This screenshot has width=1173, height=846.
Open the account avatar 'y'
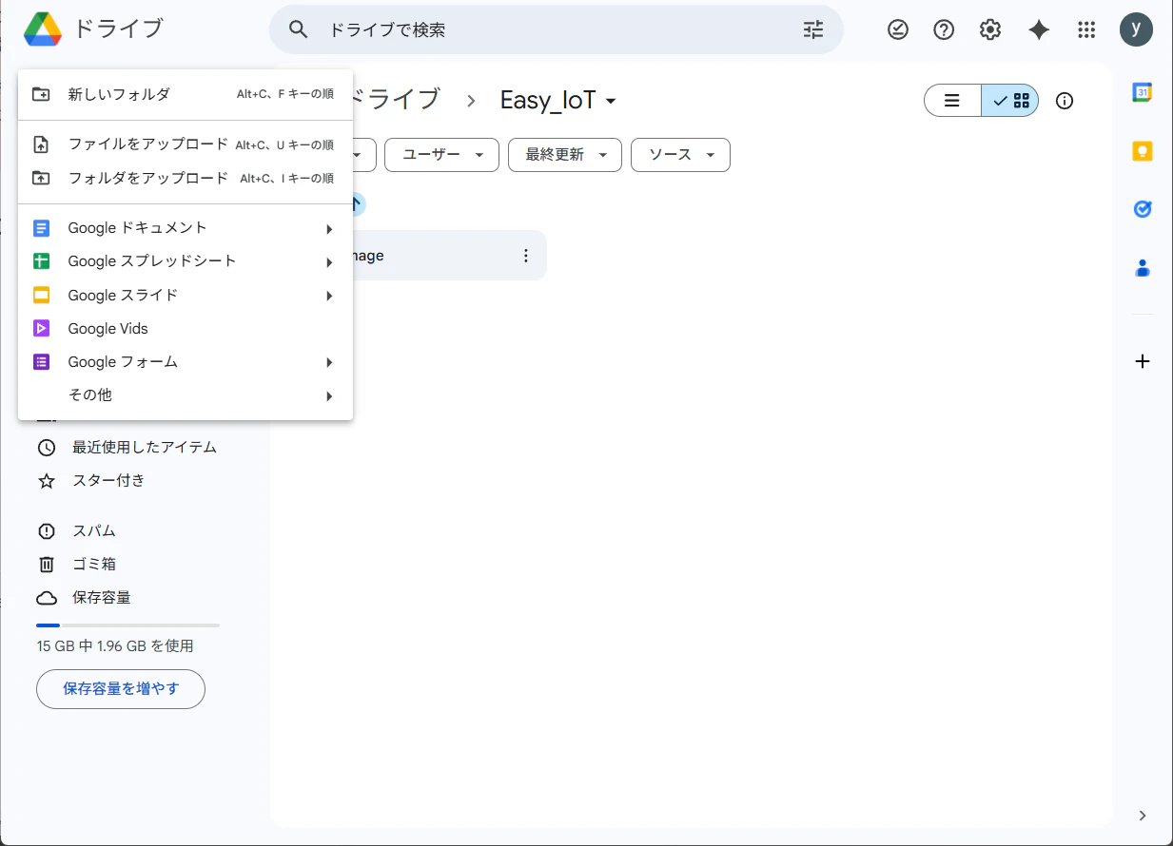[x=1136, y=29]
